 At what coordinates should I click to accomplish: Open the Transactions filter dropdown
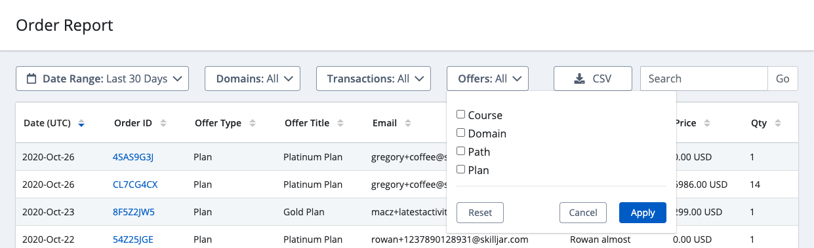click(373, 79)
